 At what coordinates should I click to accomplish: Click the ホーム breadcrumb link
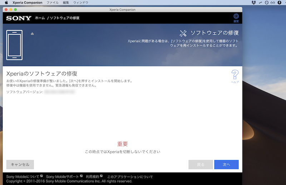[x=40, y=18]
